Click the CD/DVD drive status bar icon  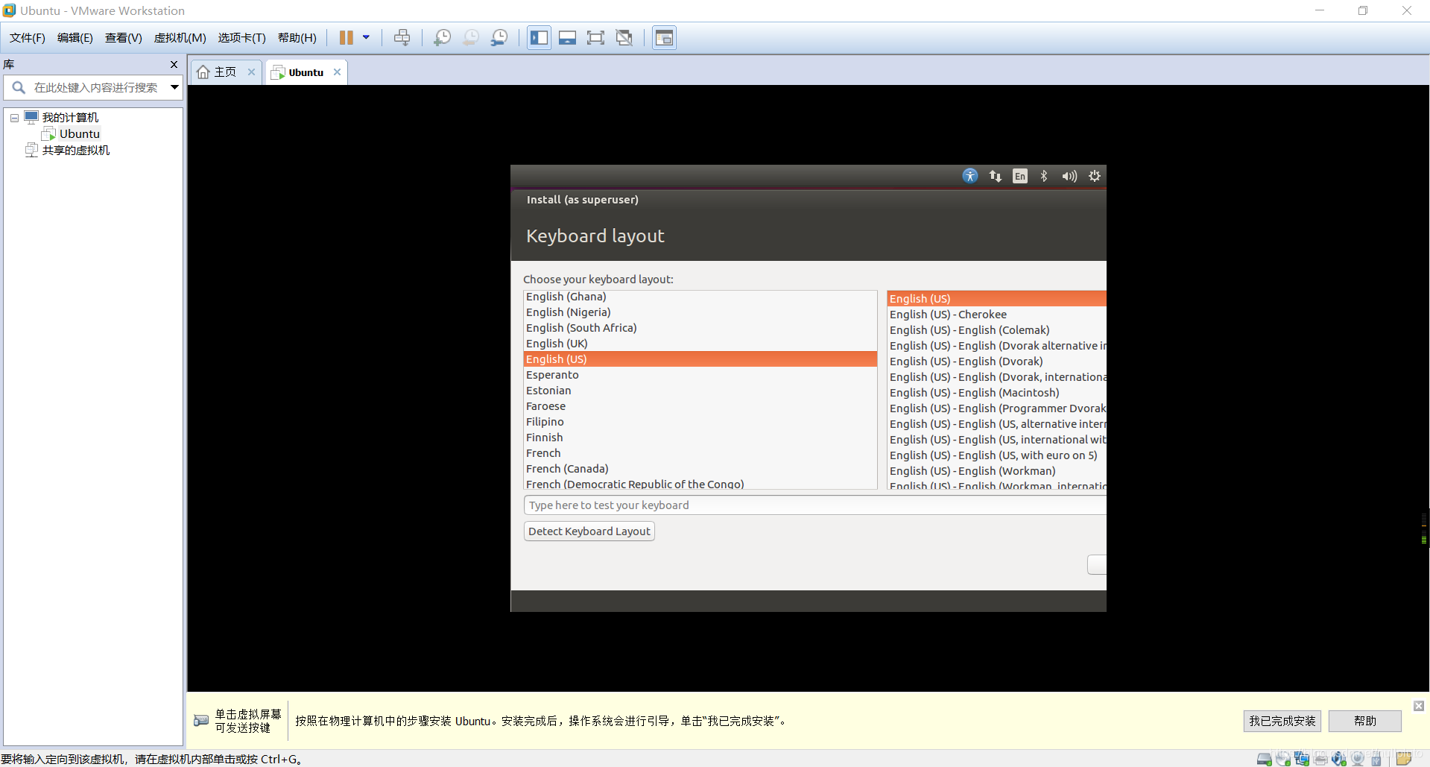pyautogui.click(x=1283, y=759)
